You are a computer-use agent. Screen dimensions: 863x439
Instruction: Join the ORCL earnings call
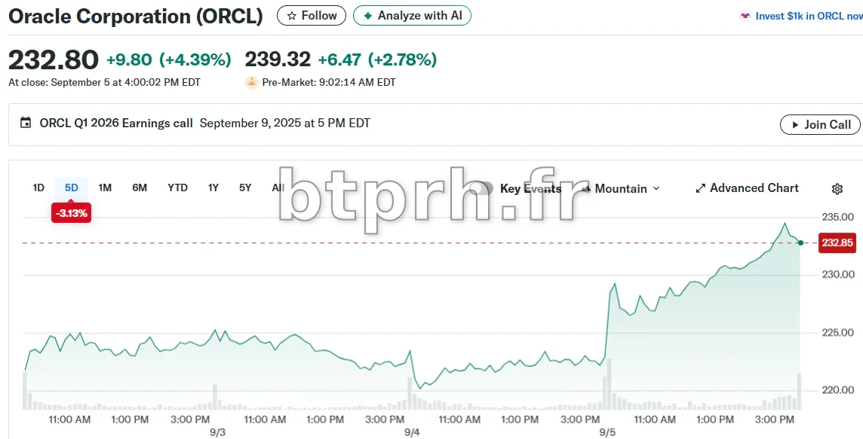tap(820, 124)
